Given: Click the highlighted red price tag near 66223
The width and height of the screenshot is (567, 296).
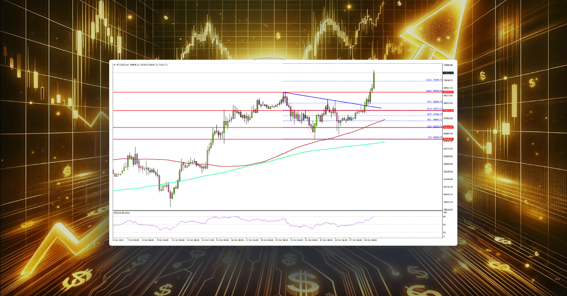Looking at the screenshot, I should point(449,127).
